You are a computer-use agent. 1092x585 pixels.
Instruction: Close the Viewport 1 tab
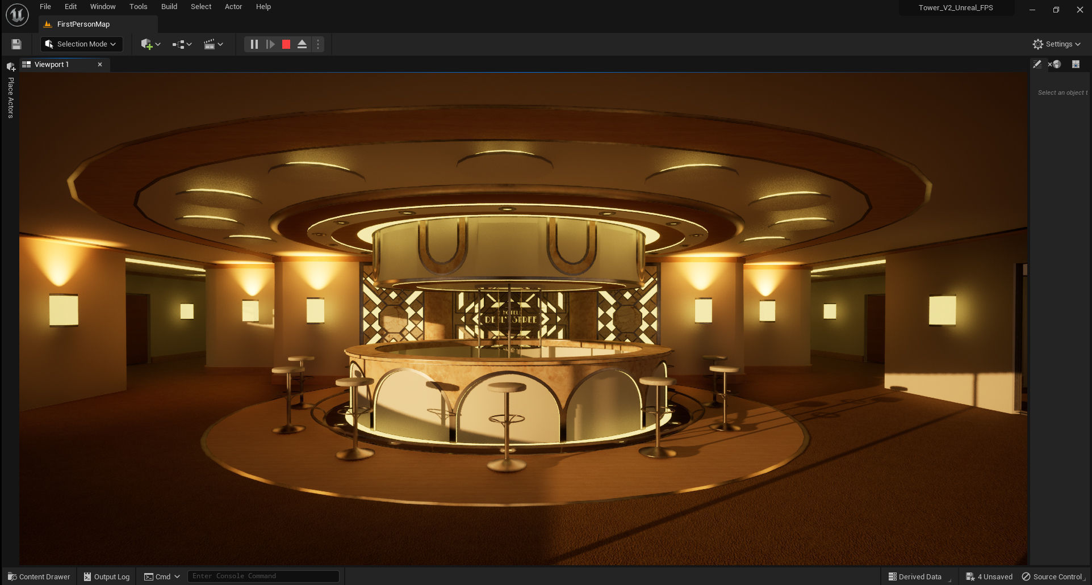(100, 65)
